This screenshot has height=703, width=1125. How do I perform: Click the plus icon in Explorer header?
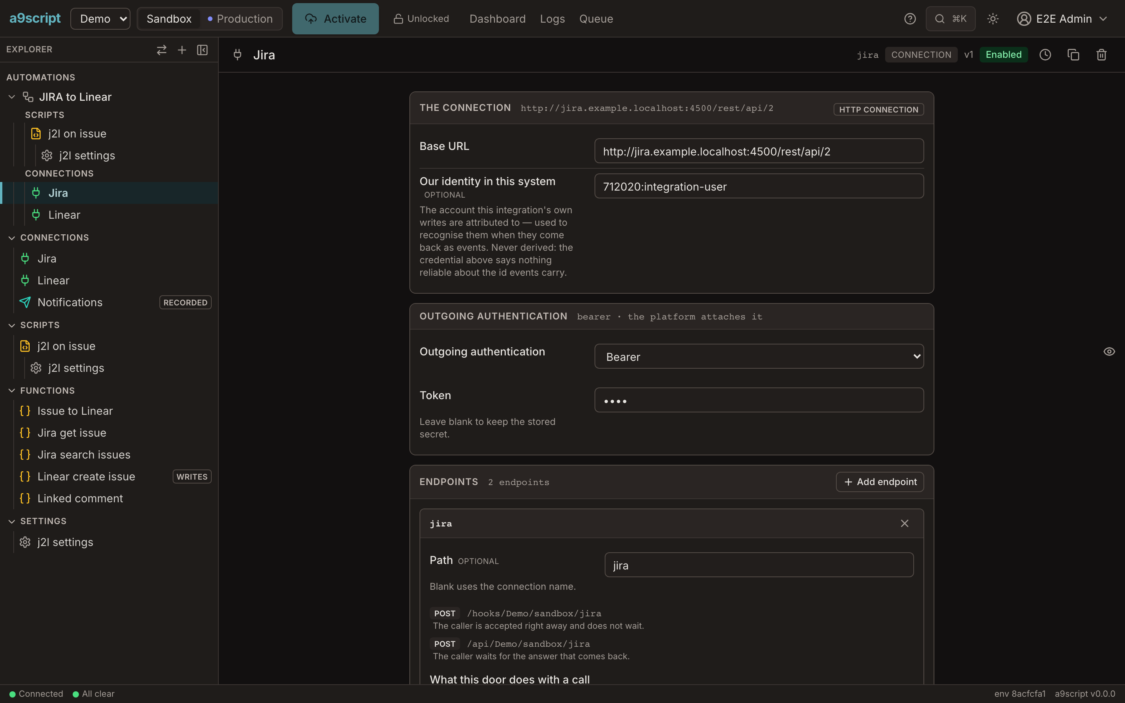tap(182, 50)
